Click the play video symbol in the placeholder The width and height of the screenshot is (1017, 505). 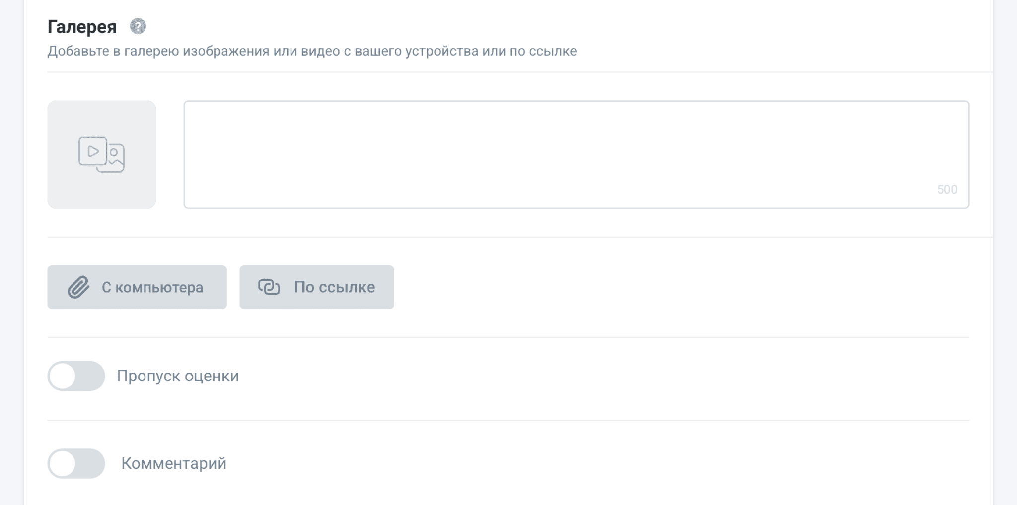point(93,151)
